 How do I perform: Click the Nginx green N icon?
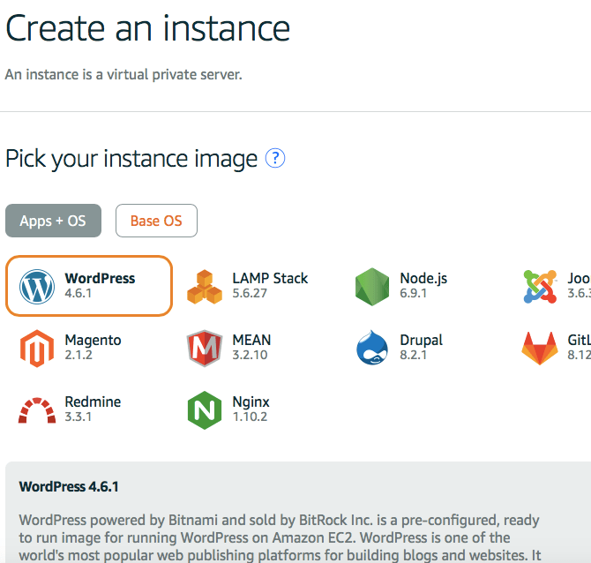click(x=205, y=410)
